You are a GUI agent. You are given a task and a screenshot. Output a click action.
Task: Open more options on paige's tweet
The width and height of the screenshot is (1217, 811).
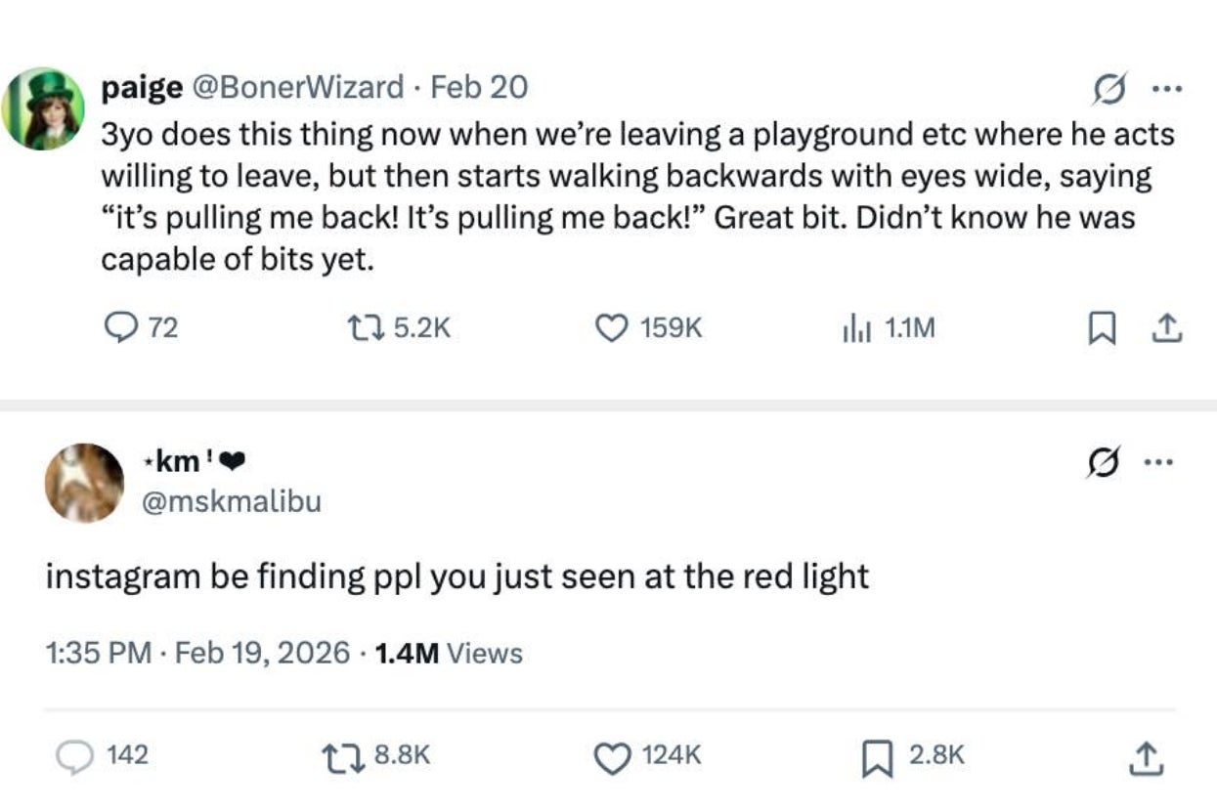(1165, 90)
